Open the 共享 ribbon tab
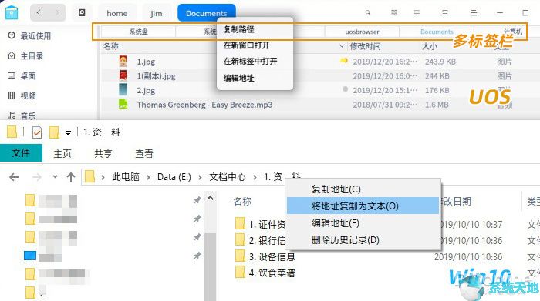This screenshot has width=540, height=301. 103,153
